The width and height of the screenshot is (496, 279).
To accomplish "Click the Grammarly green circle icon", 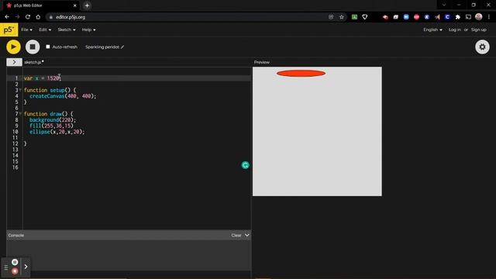I will pos(245,165).
